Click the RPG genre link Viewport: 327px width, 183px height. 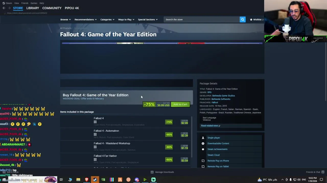[209, 92]
